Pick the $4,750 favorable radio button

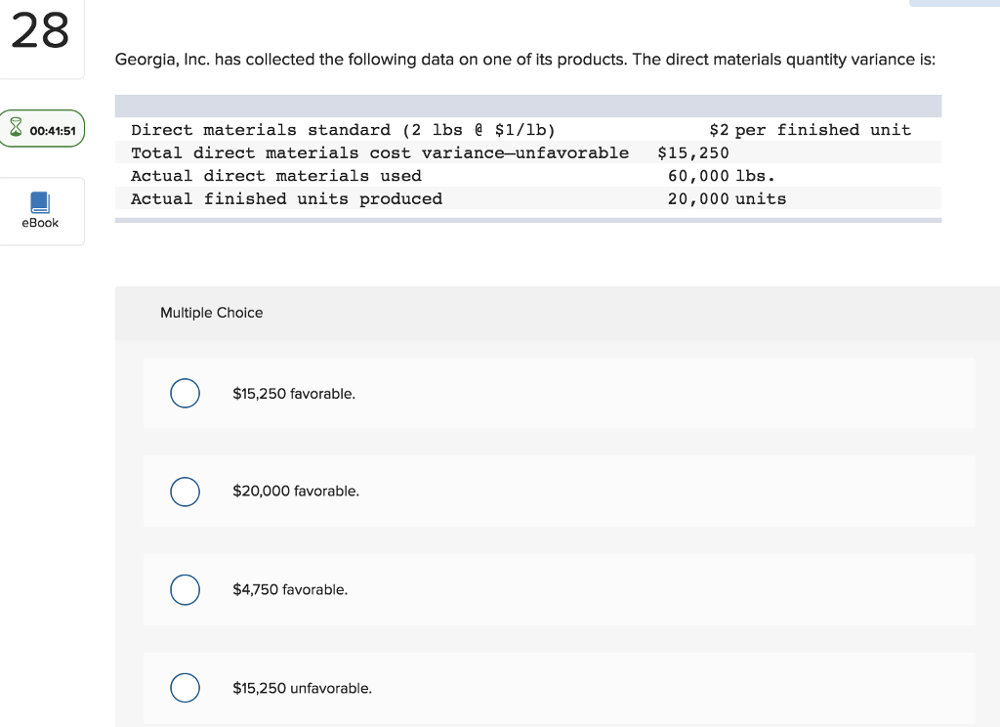[x=185, y=589]
